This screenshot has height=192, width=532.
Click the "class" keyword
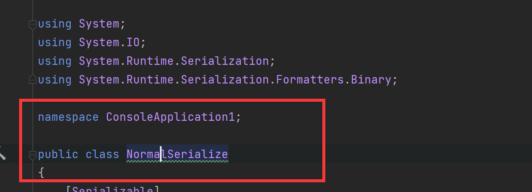point(102,154)
